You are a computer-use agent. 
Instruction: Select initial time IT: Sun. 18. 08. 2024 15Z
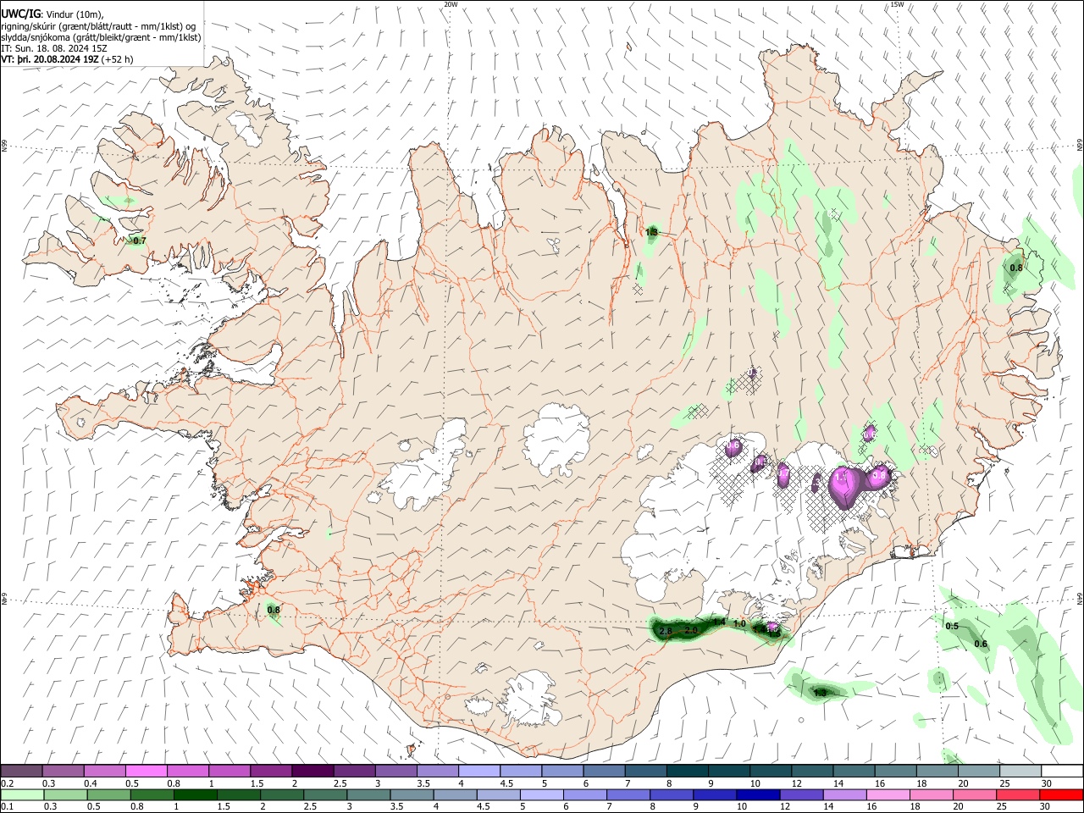pyautogui.click(x=54, y=48)
